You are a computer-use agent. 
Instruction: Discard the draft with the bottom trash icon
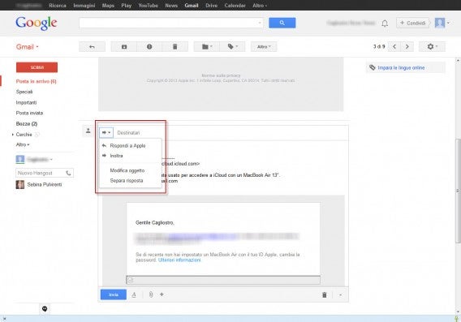(325, 294)
